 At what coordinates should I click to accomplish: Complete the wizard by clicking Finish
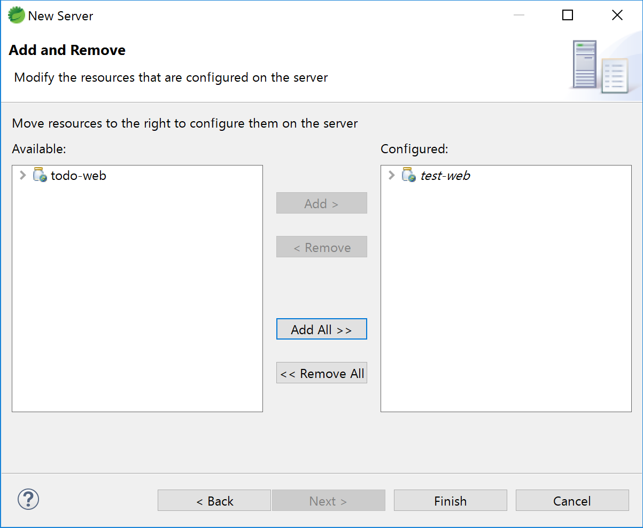click(450, 501)
